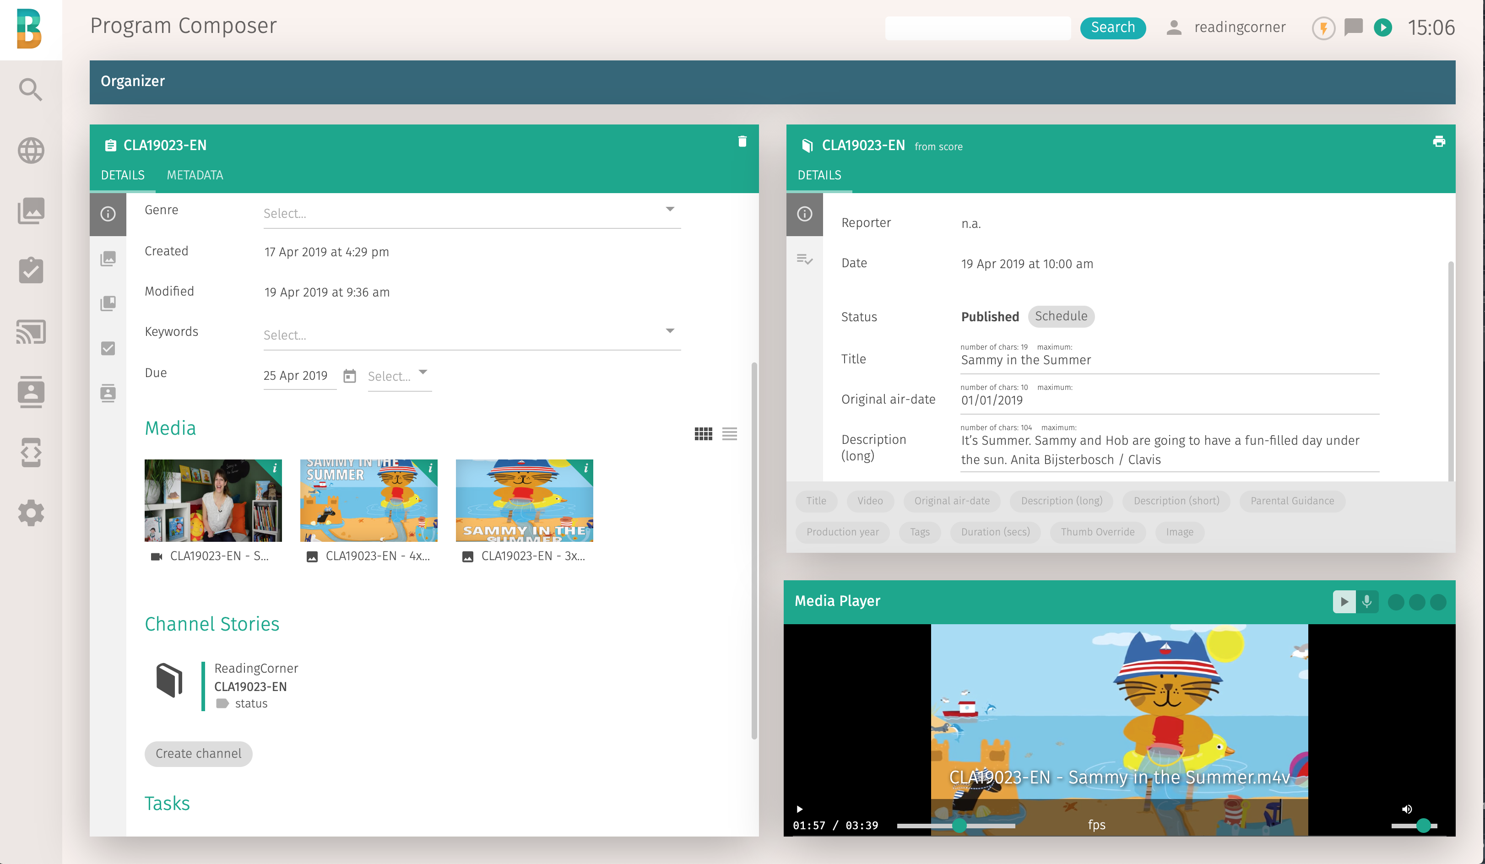
Task: Toggle microphone button in Media Player
Action: (1367, 601)
